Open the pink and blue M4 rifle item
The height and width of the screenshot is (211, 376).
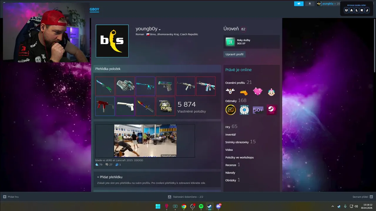coord(206,86)
